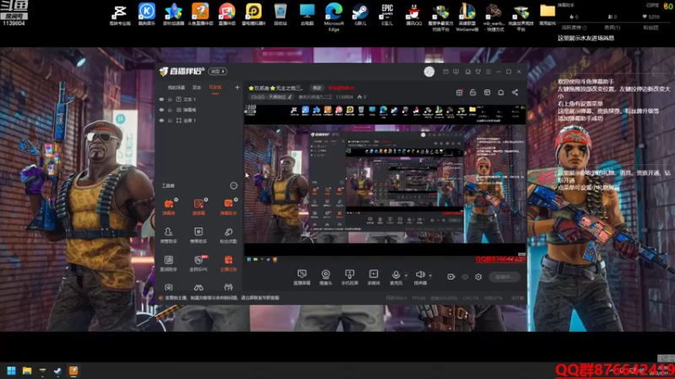Open the second orange tool in toolbox
The height and width of the screenshot is (379, 675).
click(198, 206)
